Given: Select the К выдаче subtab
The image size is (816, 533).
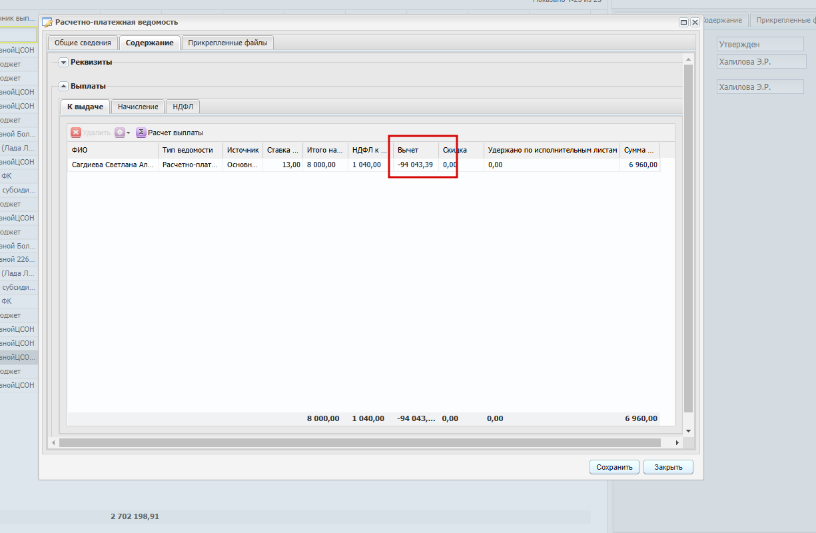Looking at the screenshot, I should [x=85, y=107].
